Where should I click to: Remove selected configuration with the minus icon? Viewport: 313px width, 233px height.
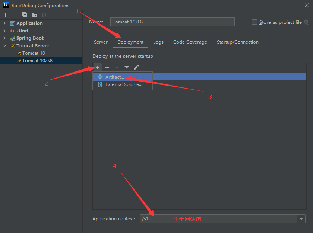(x=15, y=15)
